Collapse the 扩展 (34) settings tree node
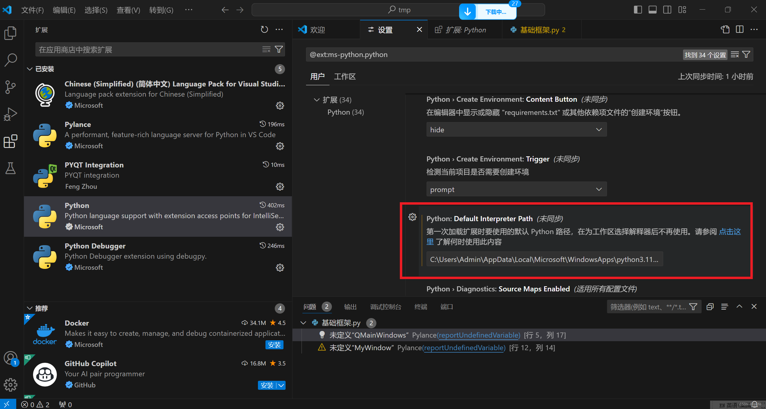Image resolution: width=766 pixels, height=409 pixels. (317, 100)
